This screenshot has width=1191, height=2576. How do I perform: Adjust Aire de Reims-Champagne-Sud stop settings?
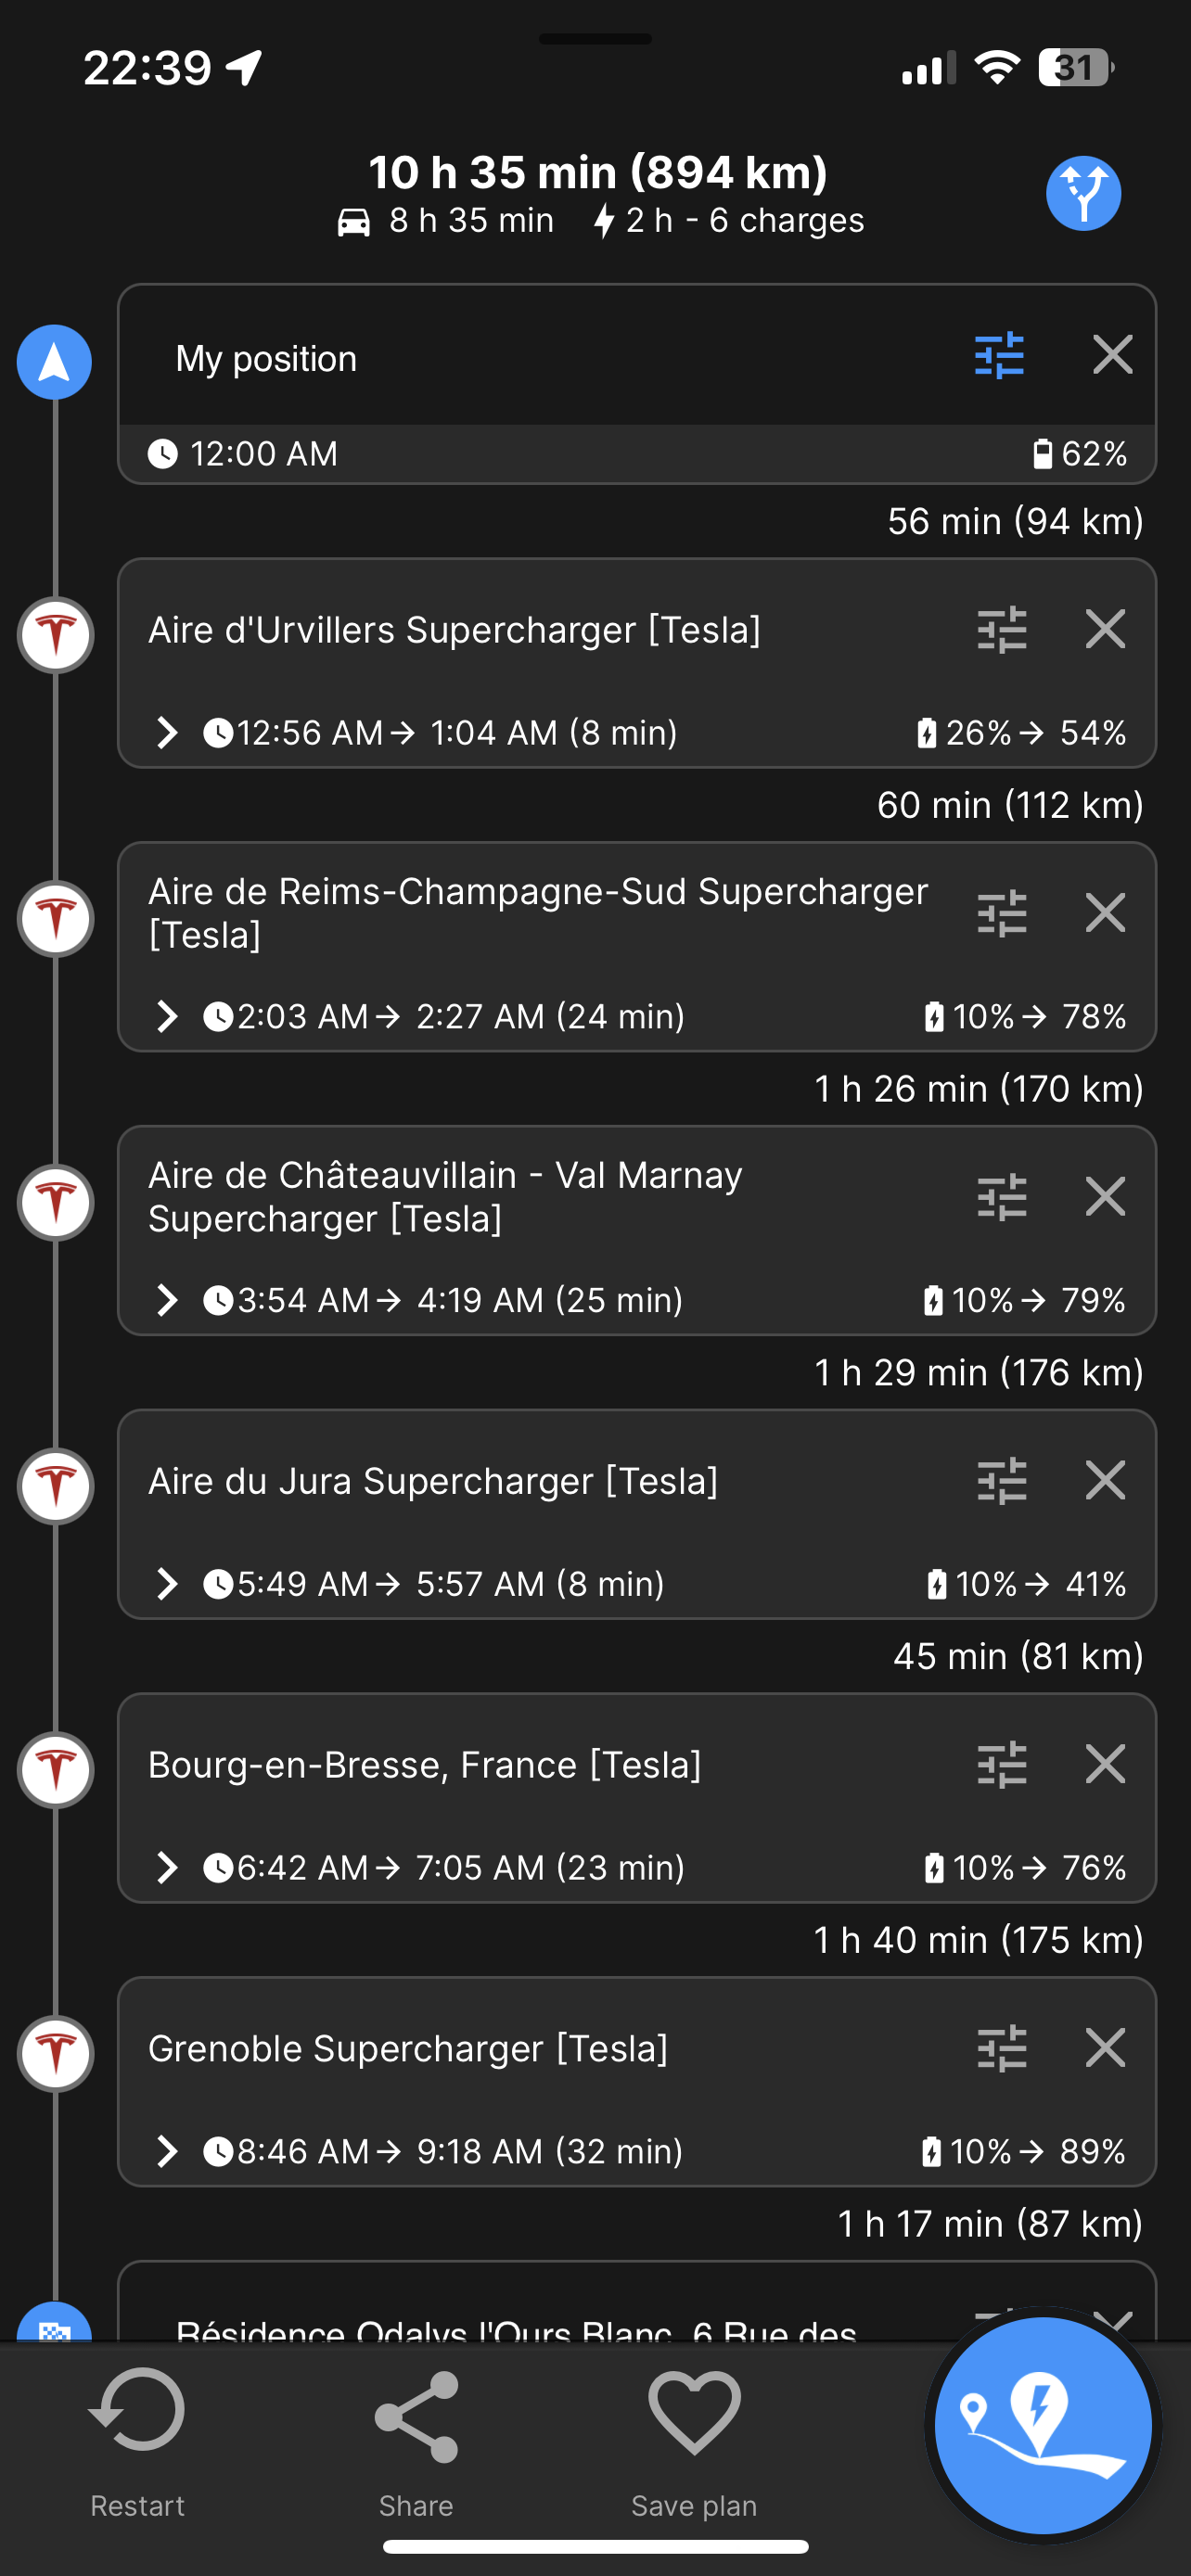coord(1001,913)
